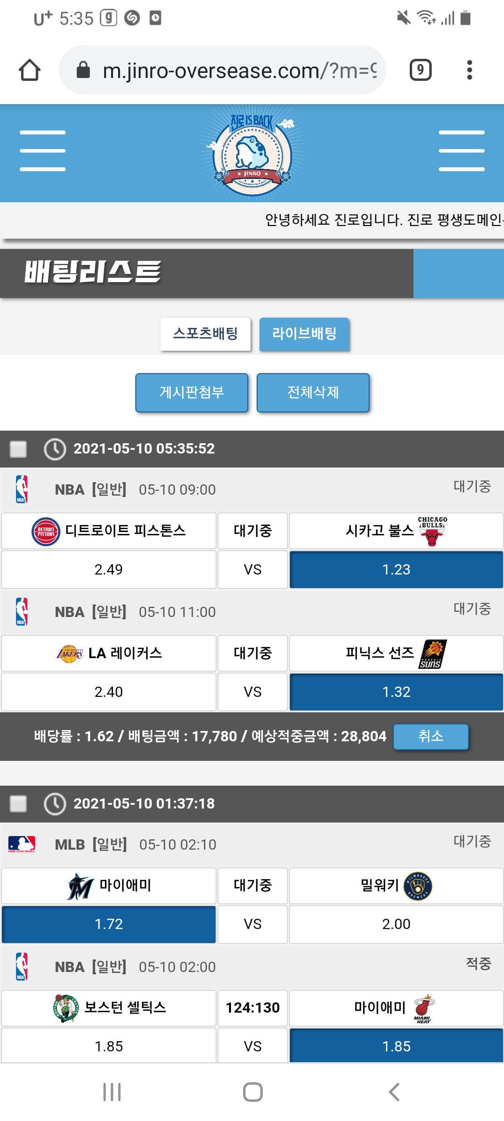
Task: Tap the browser home icon
Action: point(29,70)
